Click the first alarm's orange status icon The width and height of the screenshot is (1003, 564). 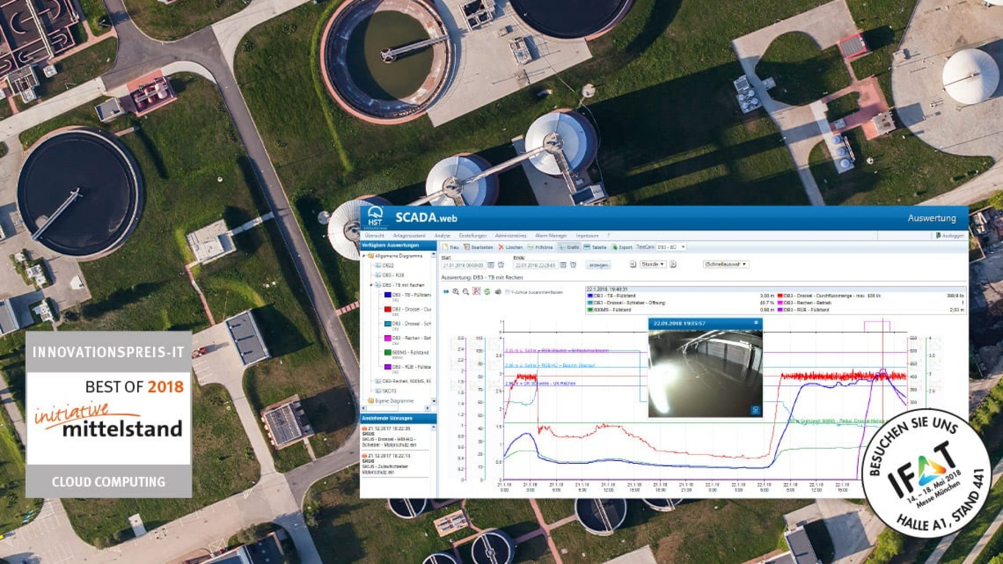(x=365, y=428)
